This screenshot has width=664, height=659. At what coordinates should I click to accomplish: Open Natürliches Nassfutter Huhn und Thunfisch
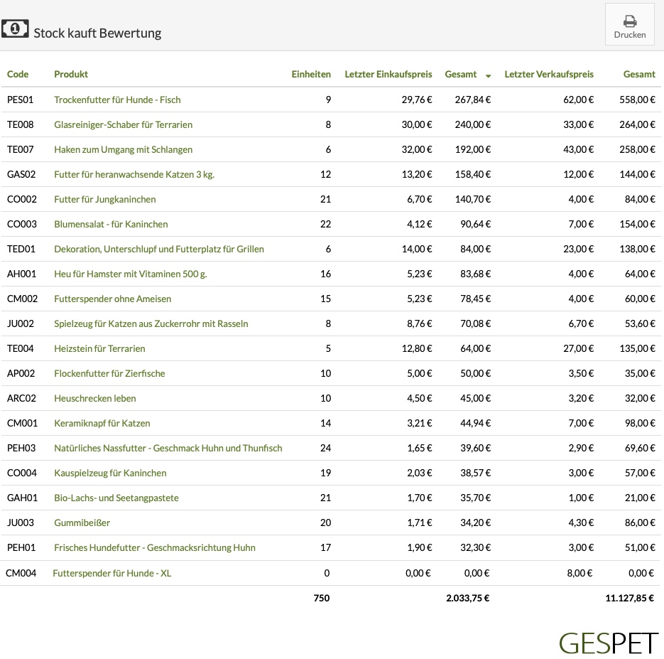(x=168, y=448)
